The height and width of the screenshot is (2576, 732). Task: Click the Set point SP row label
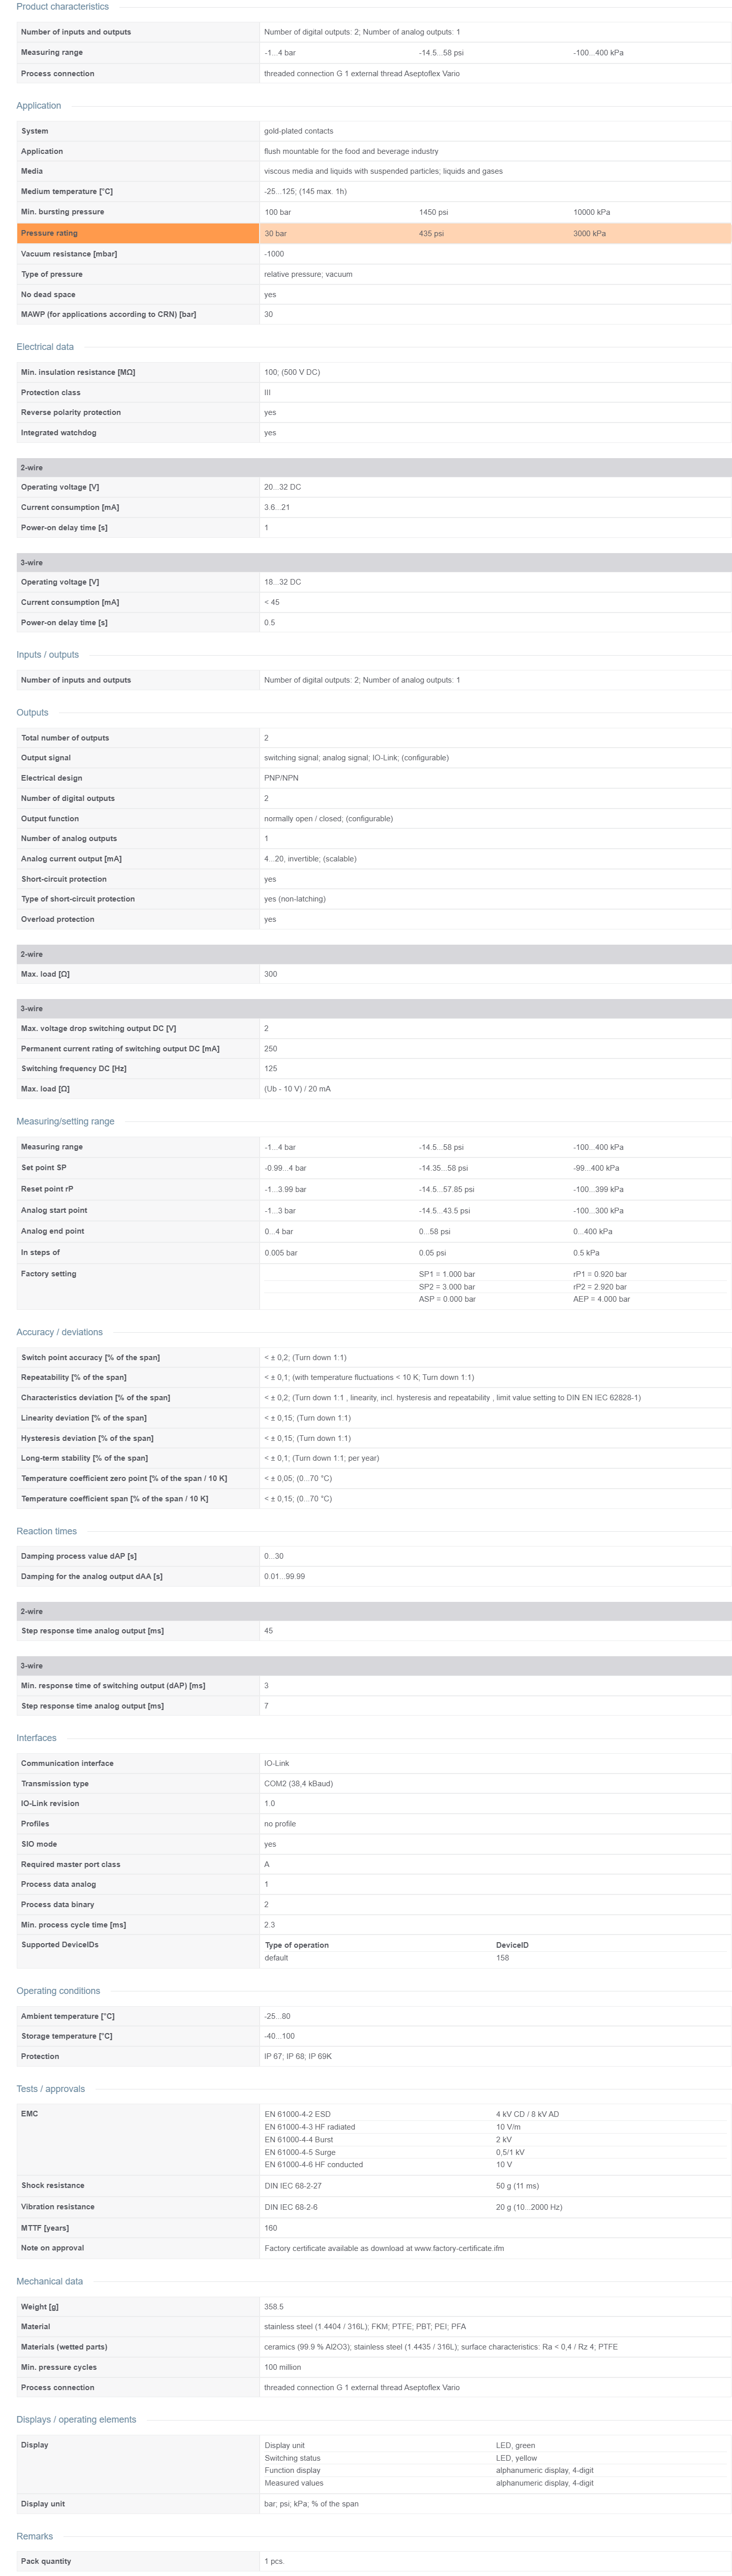click(x=44, y=1168)
